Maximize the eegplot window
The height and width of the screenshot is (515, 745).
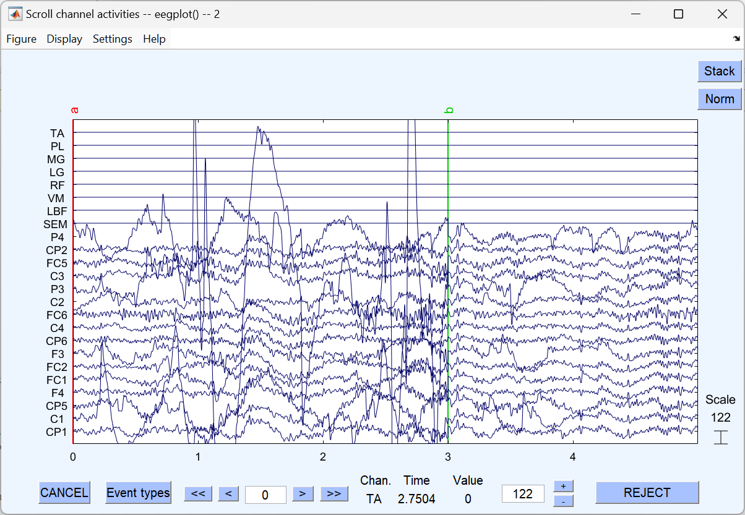click(x=678, y=14)
